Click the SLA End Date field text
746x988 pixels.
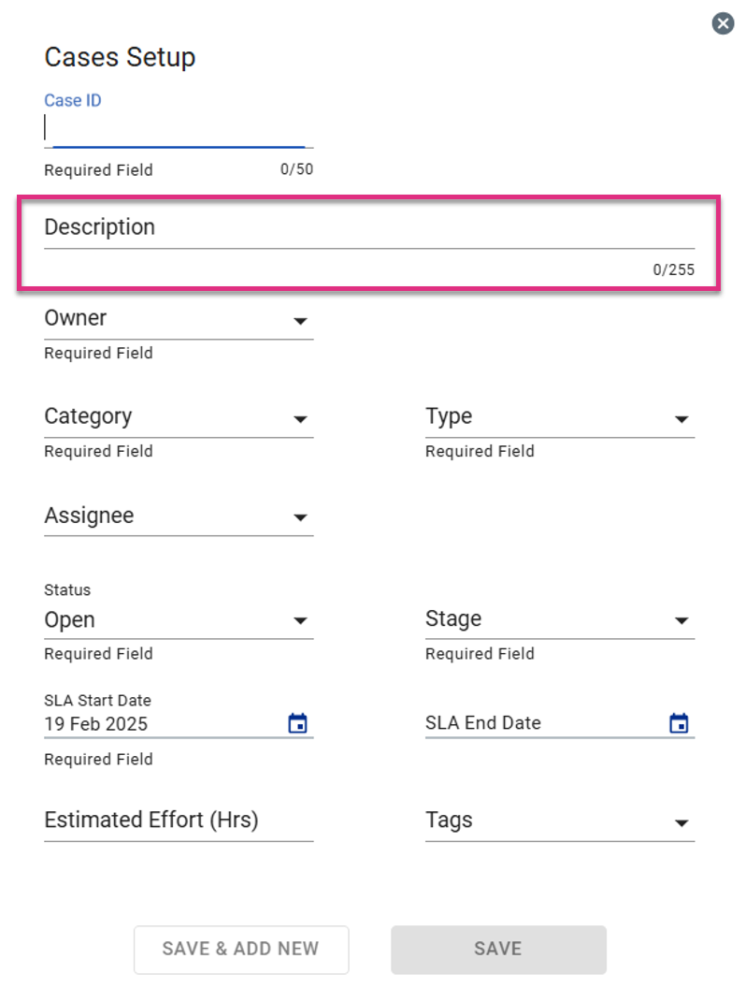(x=483, y=722)
